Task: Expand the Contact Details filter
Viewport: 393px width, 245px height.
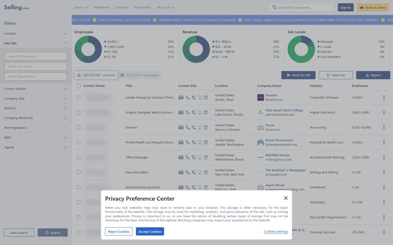Action: click(x=35, y=89)
